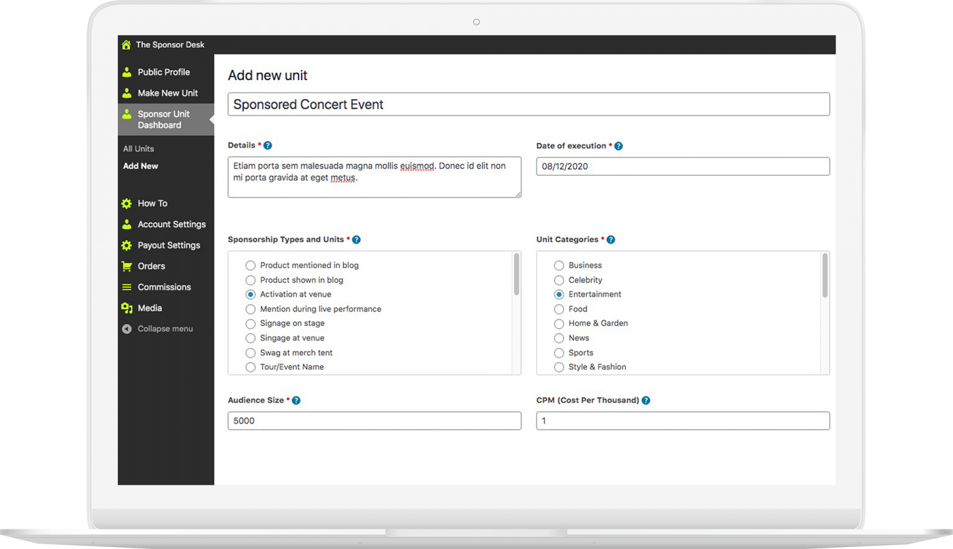Click the home icon beside The Sponsor Desk
The width and height of the screenshot is (953, 549).
tap(126, 44)
